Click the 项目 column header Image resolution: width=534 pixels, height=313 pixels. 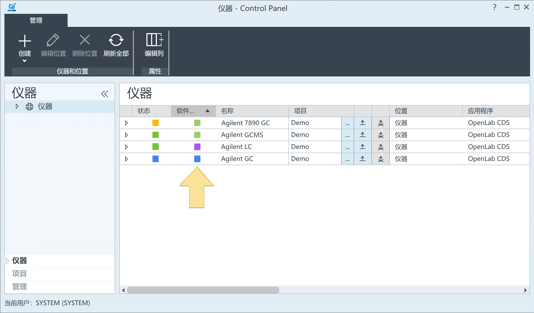coord(321,111)
